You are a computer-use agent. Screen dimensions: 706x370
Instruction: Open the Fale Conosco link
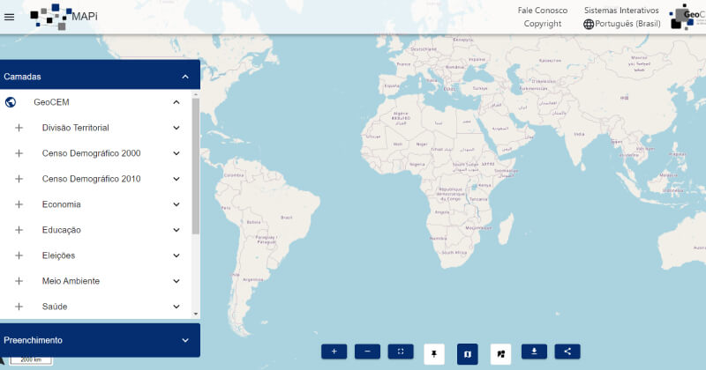(542, 11)
